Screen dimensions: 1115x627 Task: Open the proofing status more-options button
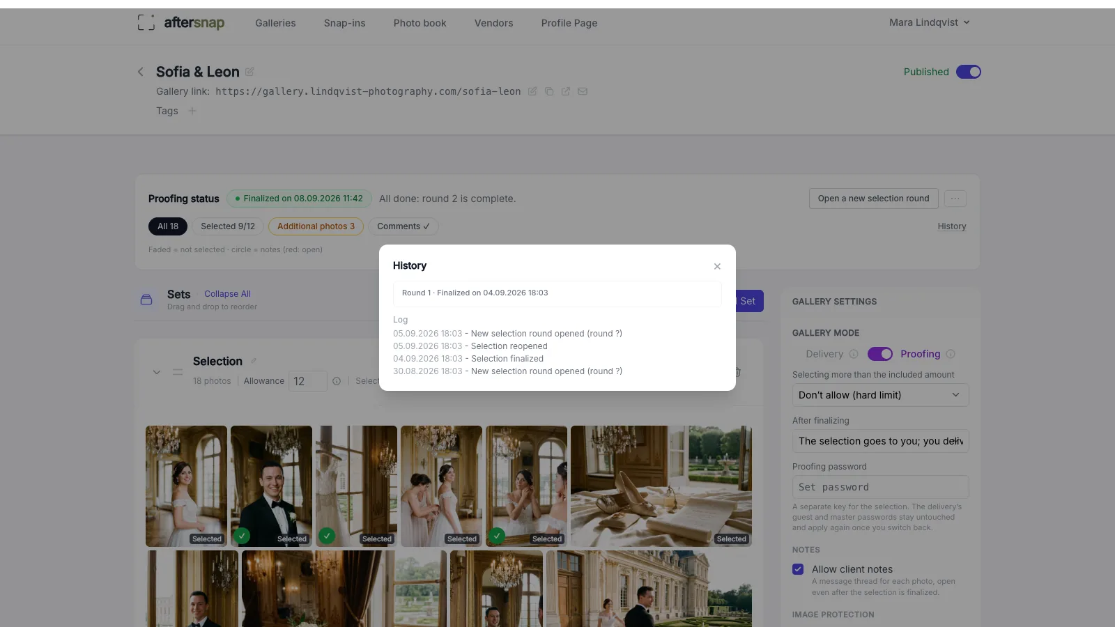(955, 199)
